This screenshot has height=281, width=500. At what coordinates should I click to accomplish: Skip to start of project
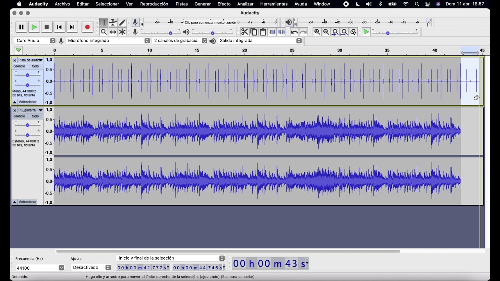click(x=59, y=27)
